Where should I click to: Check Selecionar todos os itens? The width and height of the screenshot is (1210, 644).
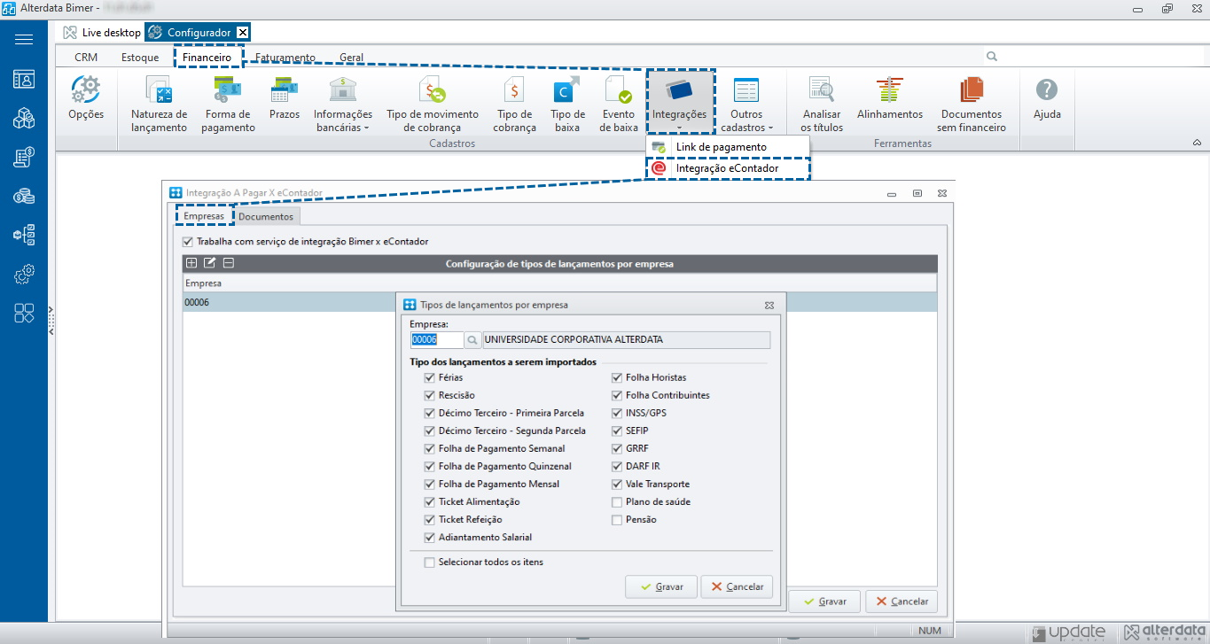coord(430,563)
